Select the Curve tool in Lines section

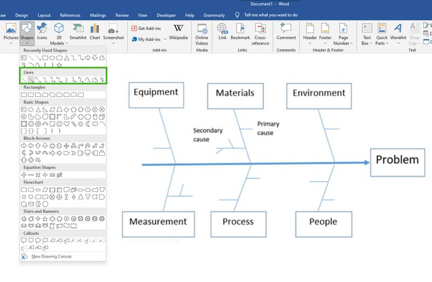coord(87,80)
